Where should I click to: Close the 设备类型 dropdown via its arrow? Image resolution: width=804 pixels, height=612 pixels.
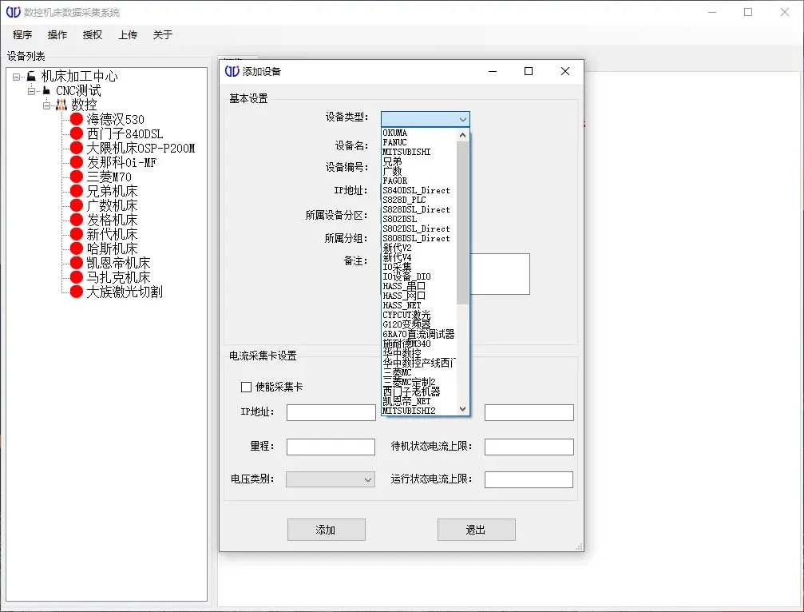click(x=462, y=119)
